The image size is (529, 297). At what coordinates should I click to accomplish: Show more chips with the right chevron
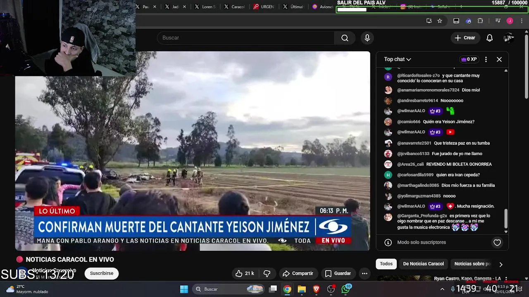501,264
